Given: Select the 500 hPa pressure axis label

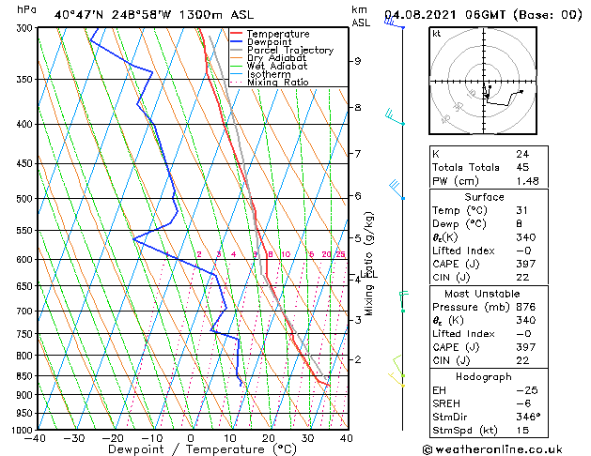Looking at the screenshot, I should click(x=26, y=199).
